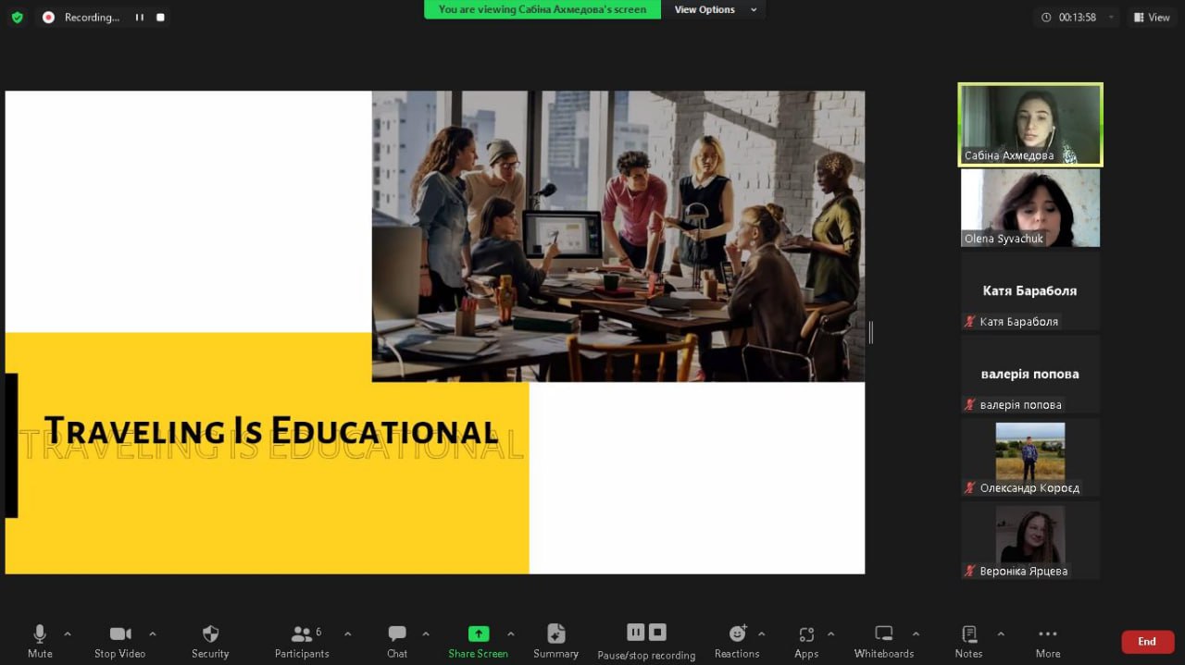Viewport: 1185px width, 665px height.
Task: Open the Notes tool
Action: pos(968,641)
